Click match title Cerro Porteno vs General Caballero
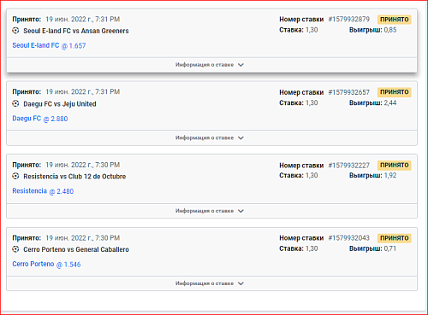This screenshot has width=428, height=315. coord(76,249)
